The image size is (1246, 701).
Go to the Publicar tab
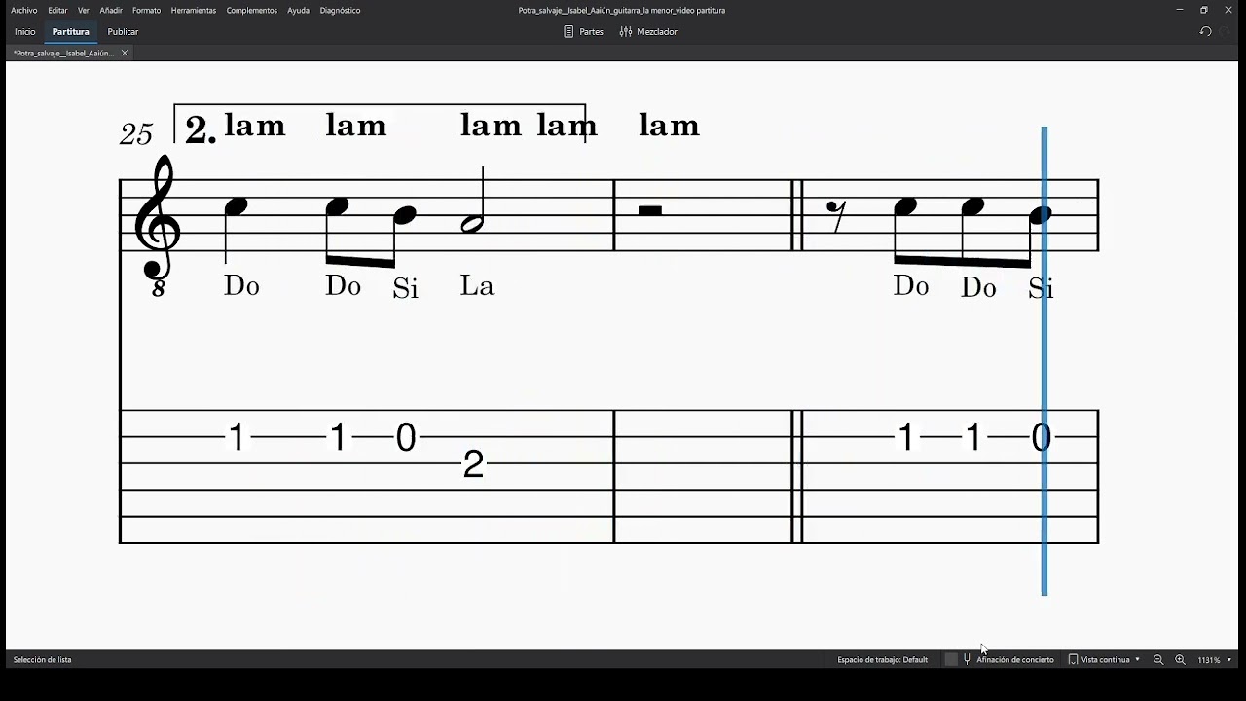[123, 32]
